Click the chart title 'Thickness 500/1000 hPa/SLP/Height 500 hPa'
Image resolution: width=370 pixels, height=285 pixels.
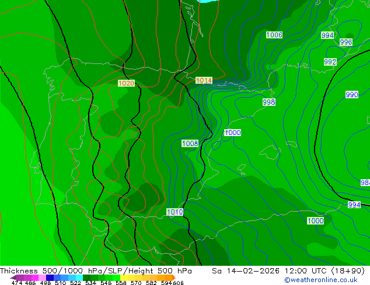point(96,271)
